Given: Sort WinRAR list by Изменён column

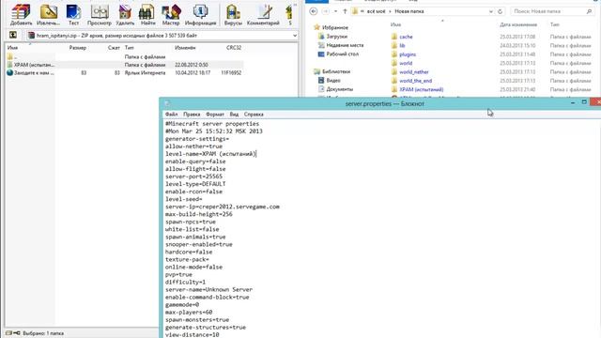Looking at the screenshot, I should click(185, 48).
